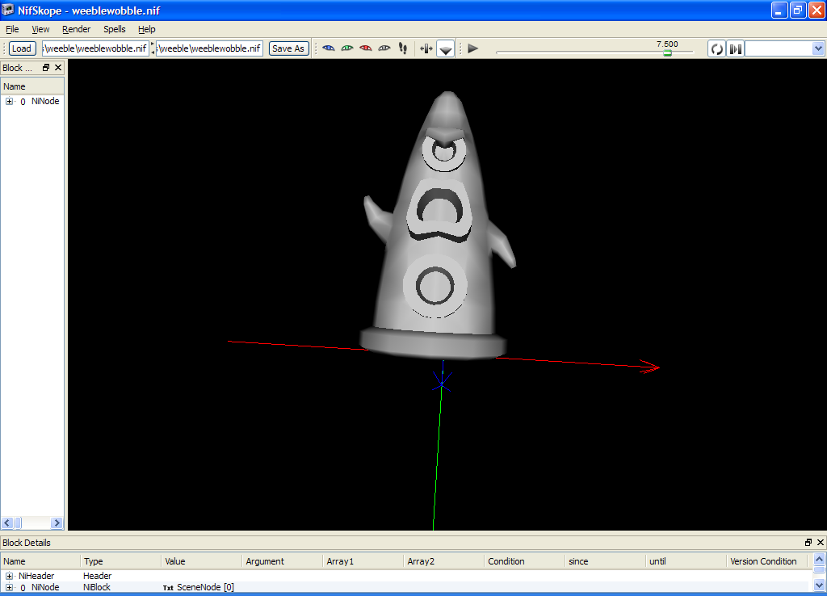Click the blue eye view icon

328,48
